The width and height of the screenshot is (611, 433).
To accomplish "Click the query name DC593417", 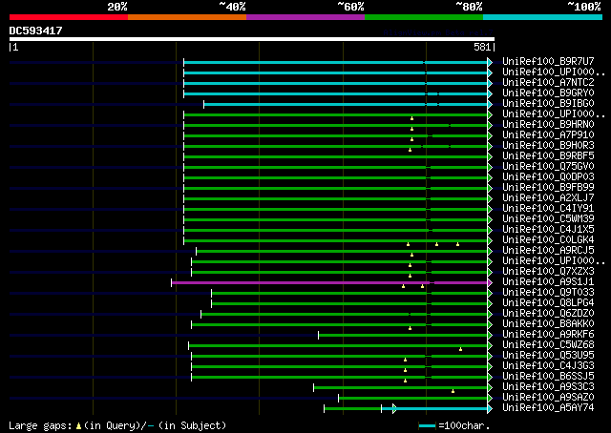I will pyautogui.click(x=35, y=31).
